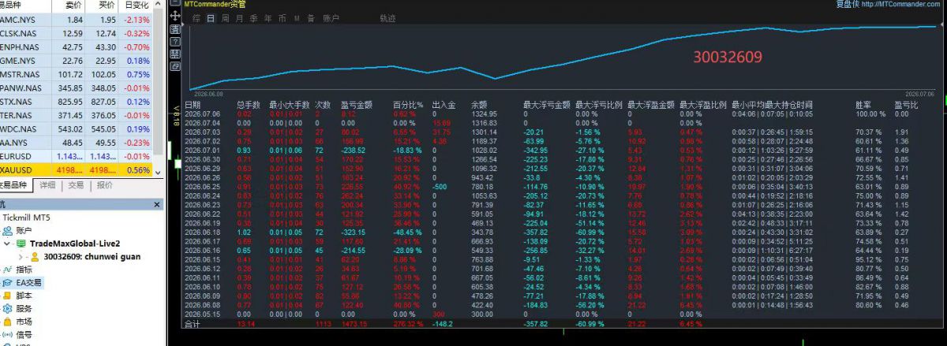Click the 胜率 column header

coord(863,105)
